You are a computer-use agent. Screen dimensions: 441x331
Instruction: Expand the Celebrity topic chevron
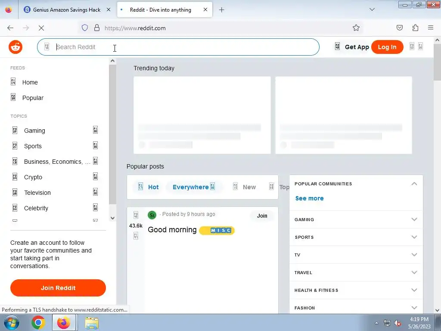coord(95,208)
